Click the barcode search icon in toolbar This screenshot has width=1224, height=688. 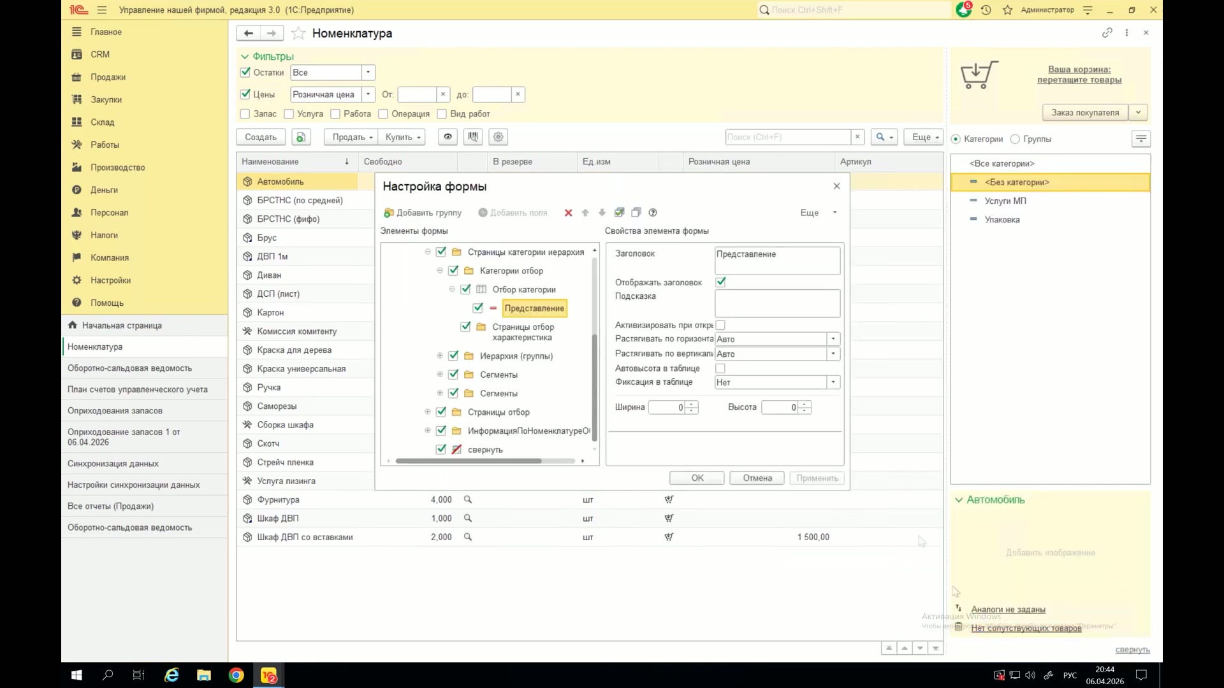[x=473, y=137]
